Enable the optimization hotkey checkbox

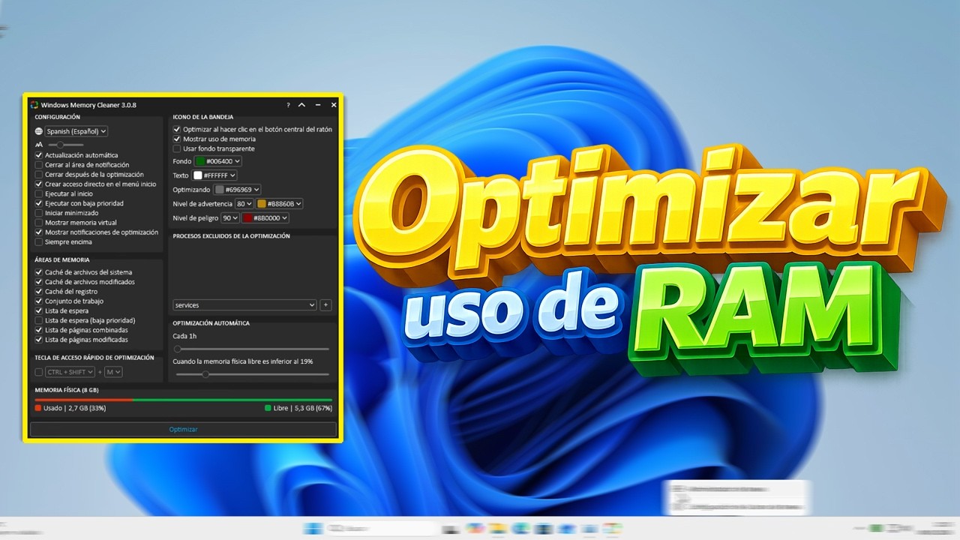(39, 372)
